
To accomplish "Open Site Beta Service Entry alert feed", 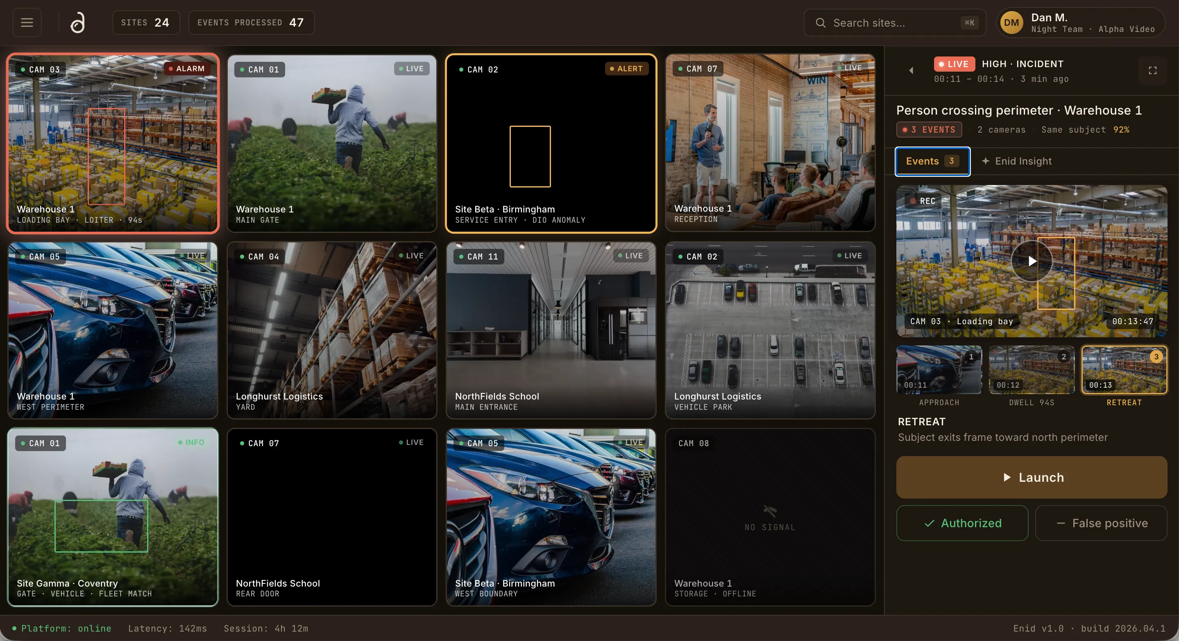I will [x=551, y=144].
